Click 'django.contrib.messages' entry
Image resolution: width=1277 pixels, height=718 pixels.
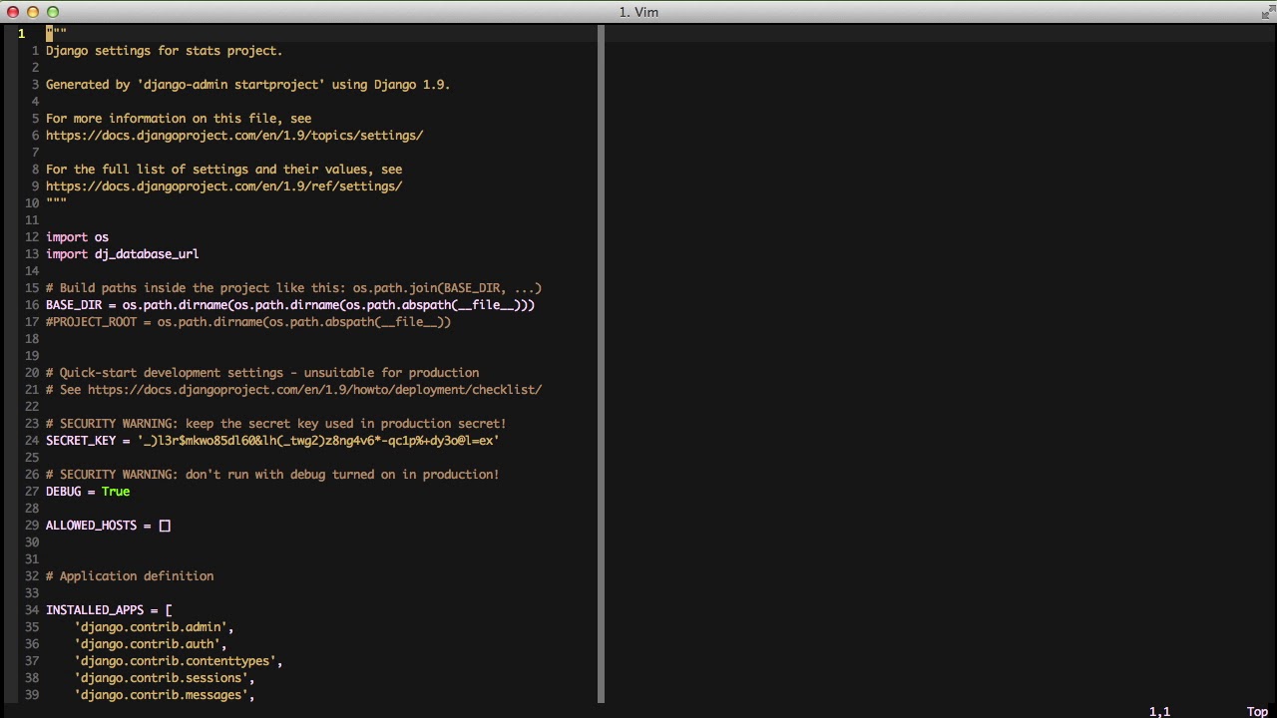click(165, 695)
